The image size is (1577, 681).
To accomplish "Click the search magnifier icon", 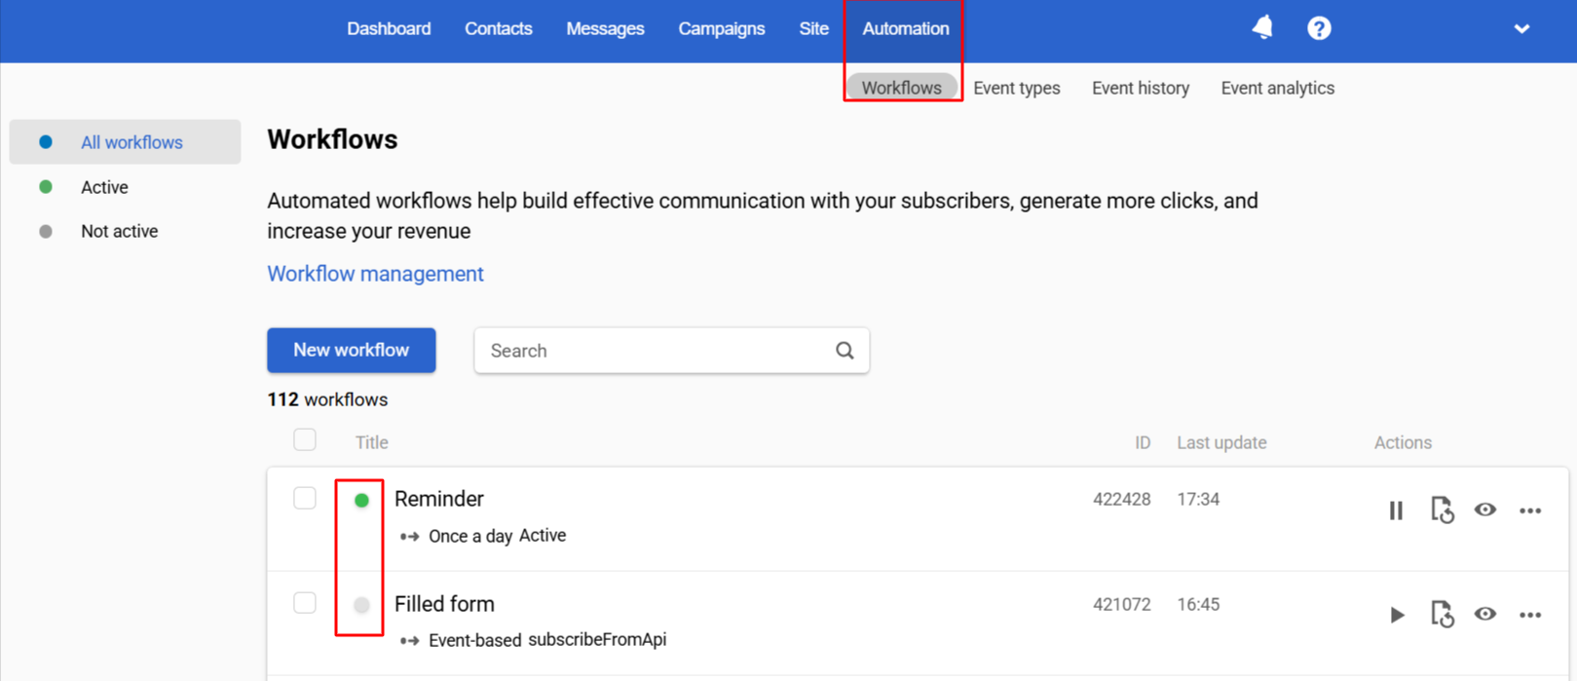I will click(x=845, y=351).
